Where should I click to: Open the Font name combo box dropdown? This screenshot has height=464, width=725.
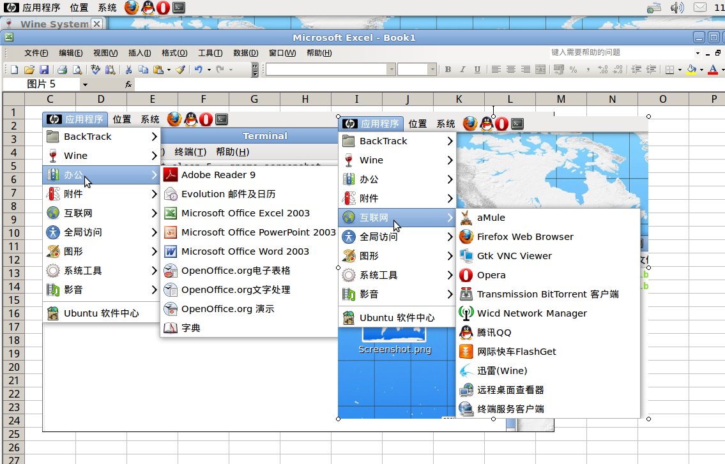391,70
